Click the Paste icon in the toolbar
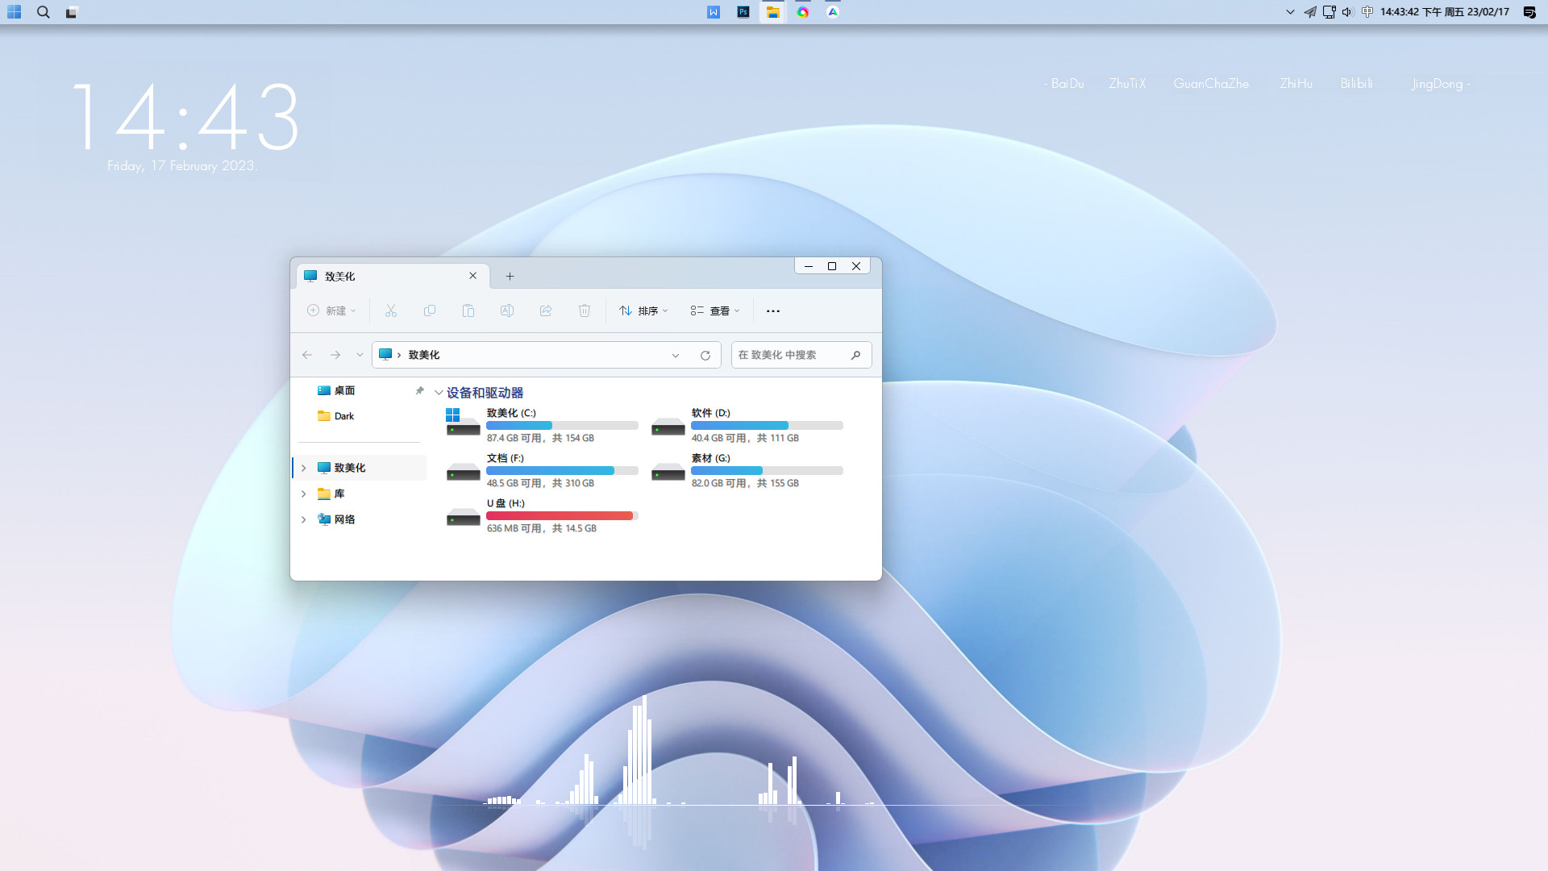 click(468, 310)
